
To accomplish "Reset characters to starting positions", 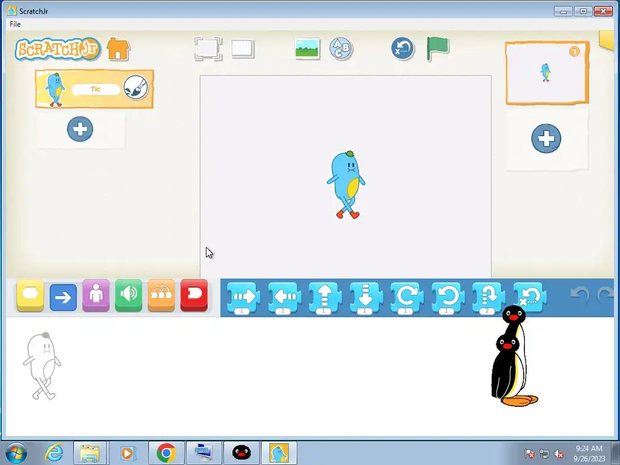I will point(403,48).
